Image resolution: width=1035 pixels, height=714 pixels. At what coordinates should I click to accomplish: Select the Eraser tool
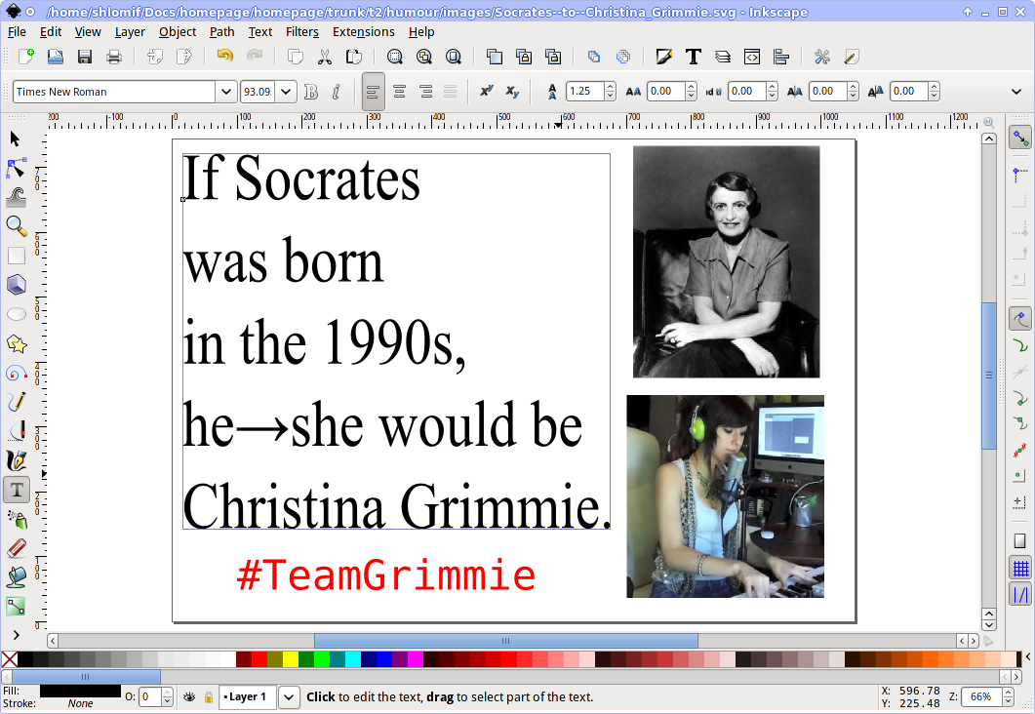(x=16, y=548)
